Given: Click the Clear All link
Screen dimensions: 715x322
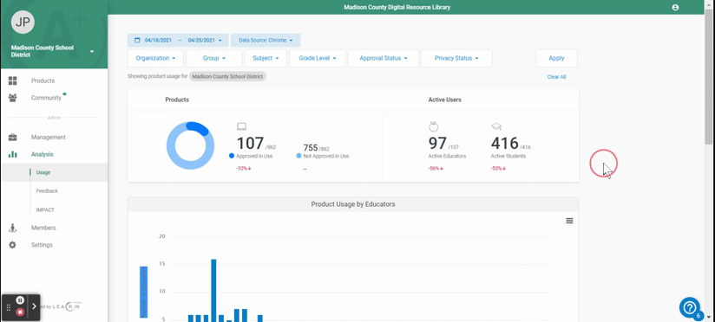Looking at the screenshot, I should [556, 77].
